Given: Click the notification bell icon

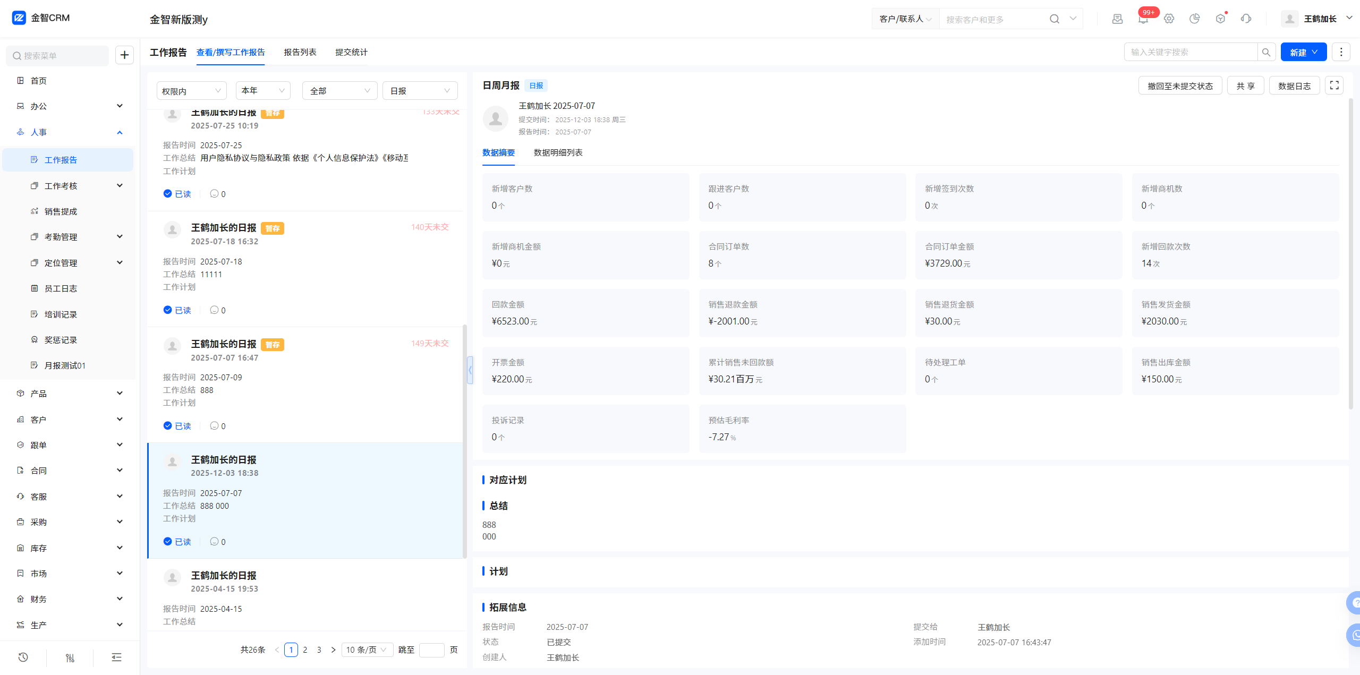Looking at the screenshot, I should pos(1143,19).
